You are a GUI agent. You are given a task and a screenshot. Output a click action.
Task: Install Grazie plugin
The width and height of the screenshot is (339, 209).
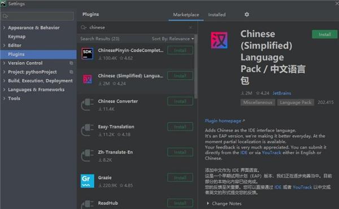(x=180, y=178)
